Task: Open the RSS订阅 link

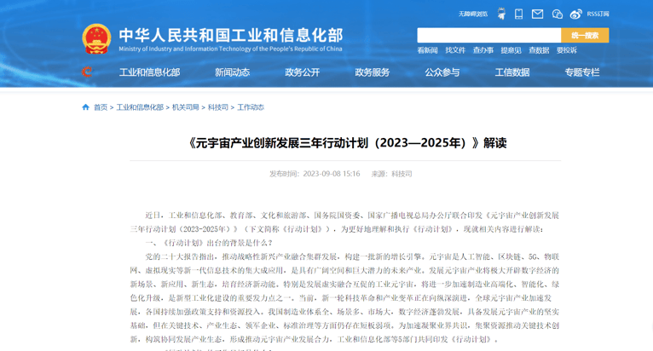Action: click(598, 14)
